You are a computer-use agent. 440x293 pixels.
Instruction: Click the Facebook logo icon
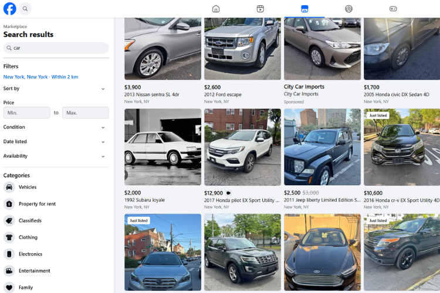(10, 9)
